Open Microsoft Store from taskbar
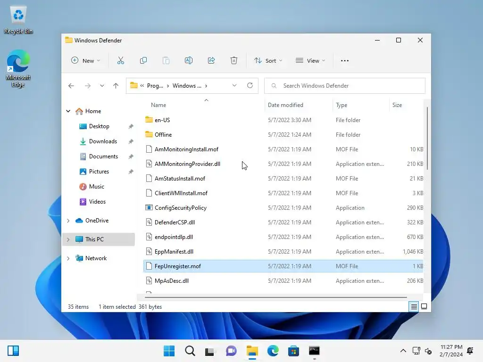The height and width of the screenshot is (362, 483). (x=293, y=351)
